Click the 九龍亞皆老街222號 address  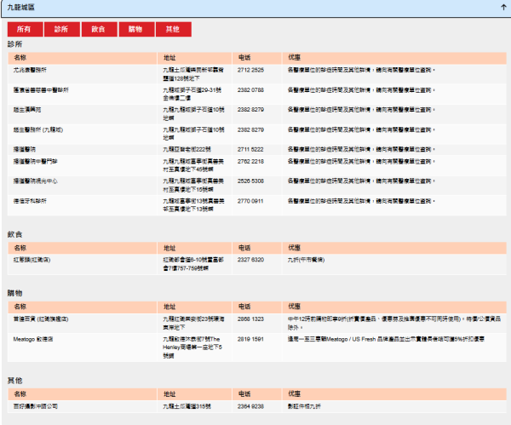click(x=187, y=149)
